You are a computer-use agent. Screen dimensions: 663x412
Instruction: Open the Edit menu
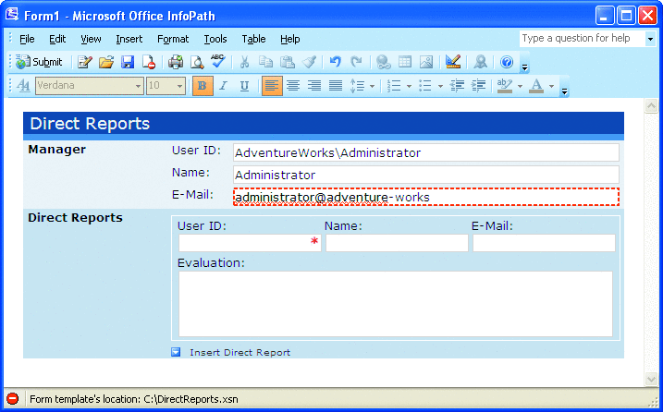pyautogui.click(x=57, y=39)
